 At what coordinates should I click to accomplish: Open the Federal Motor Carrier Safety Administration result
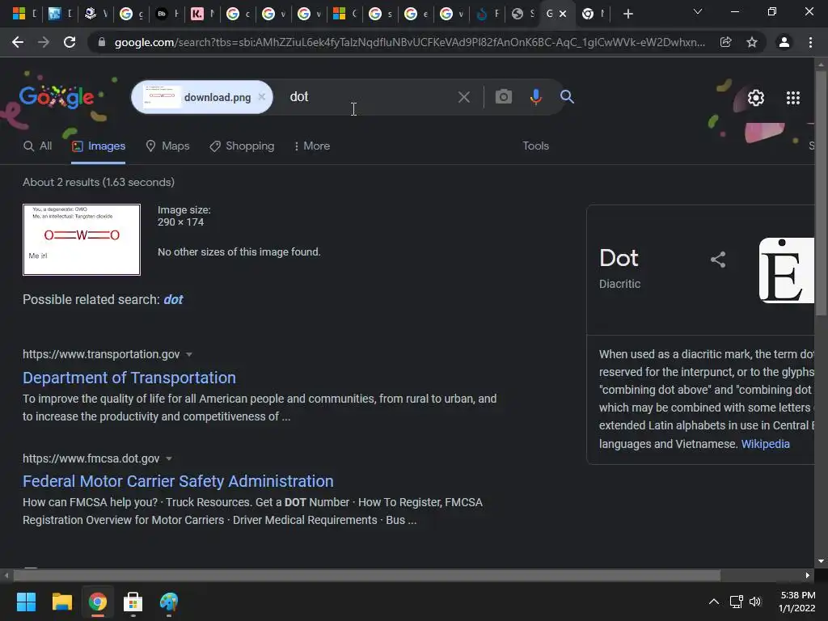click(x=178, y=481)
